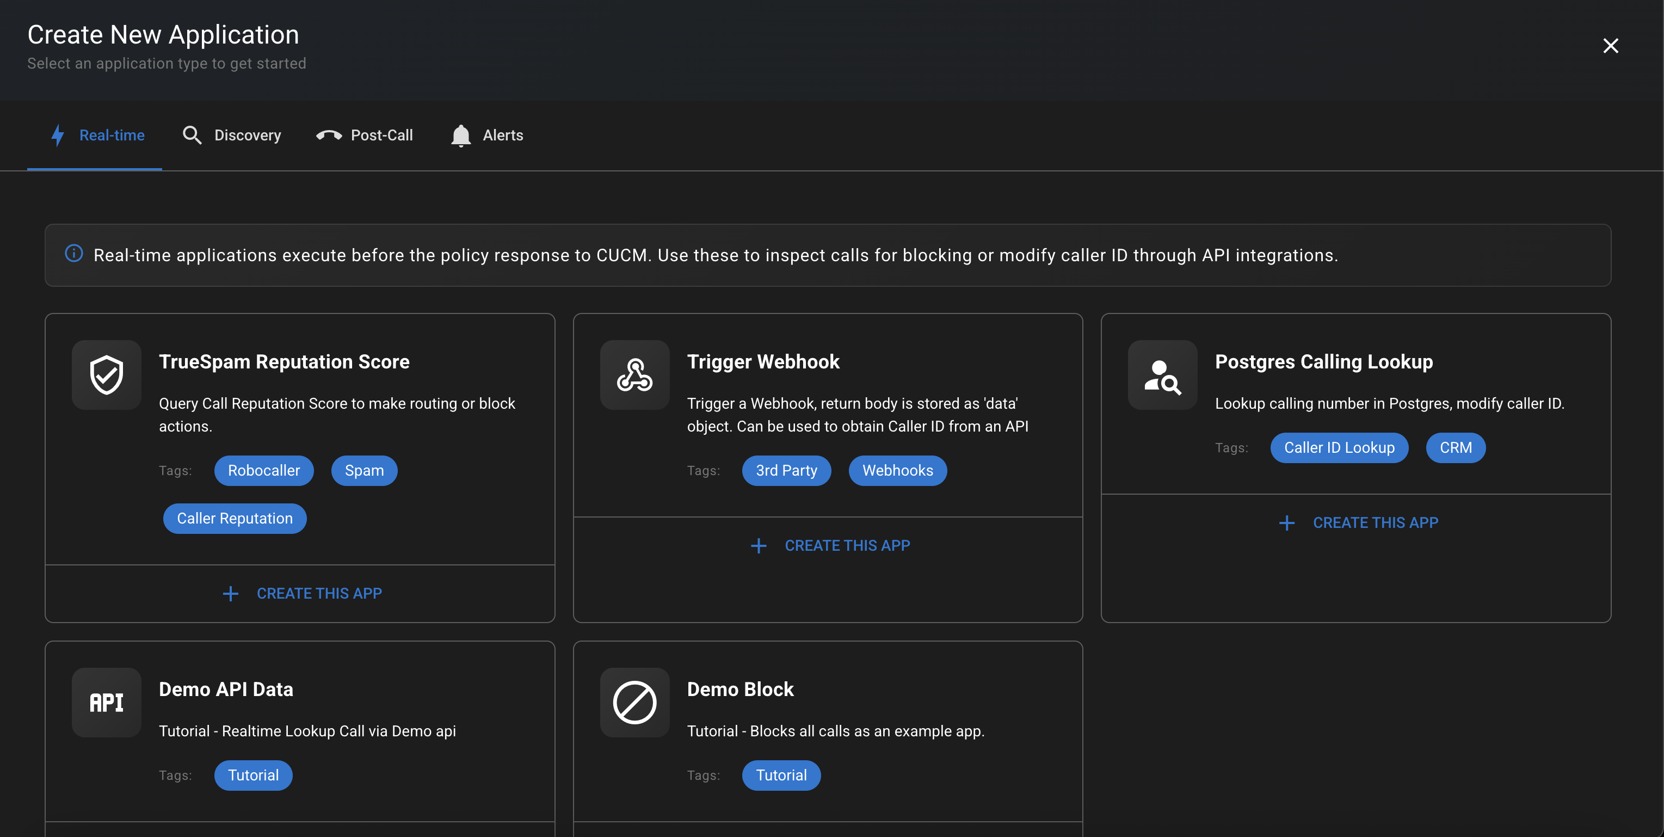Click the Trigger Webhook title
The image size is (1664, 837).
coord(763,362)
